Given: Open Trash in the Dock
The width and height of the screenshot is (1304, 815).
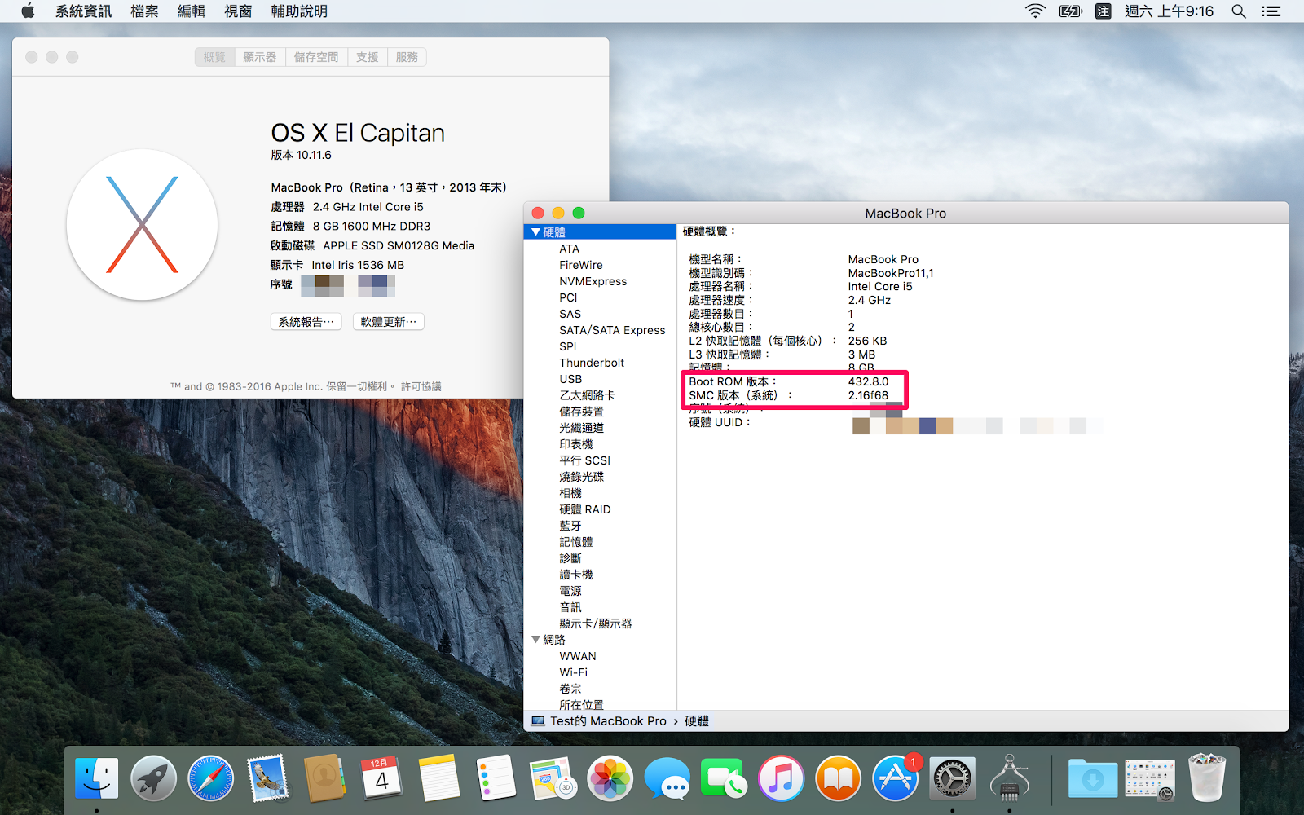Looking at the screenshot, I should [x=1206, y=778].
